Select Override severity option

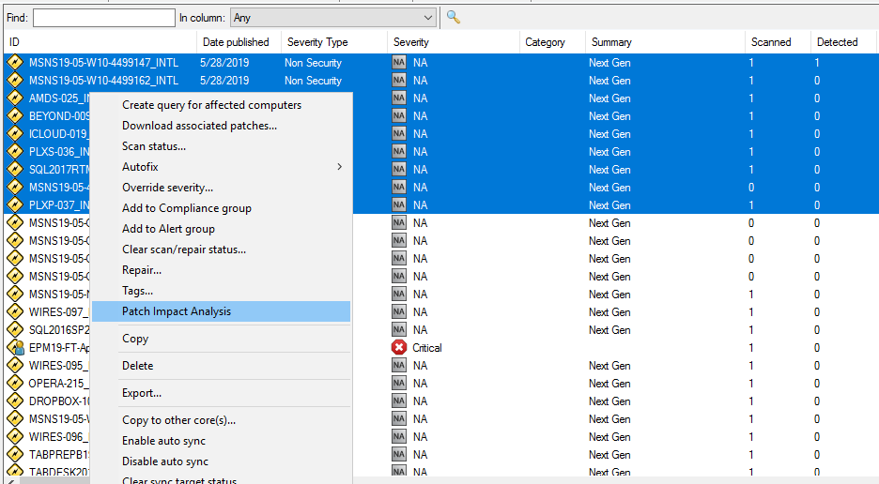167,188
